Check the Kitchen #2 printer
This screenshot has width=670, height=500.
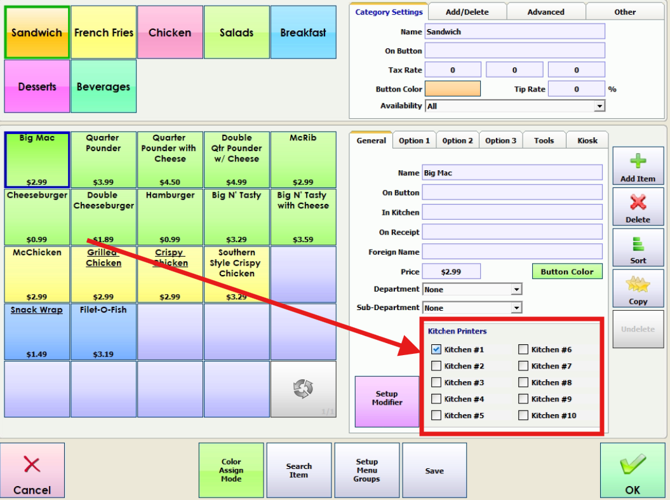click(436, 366)
